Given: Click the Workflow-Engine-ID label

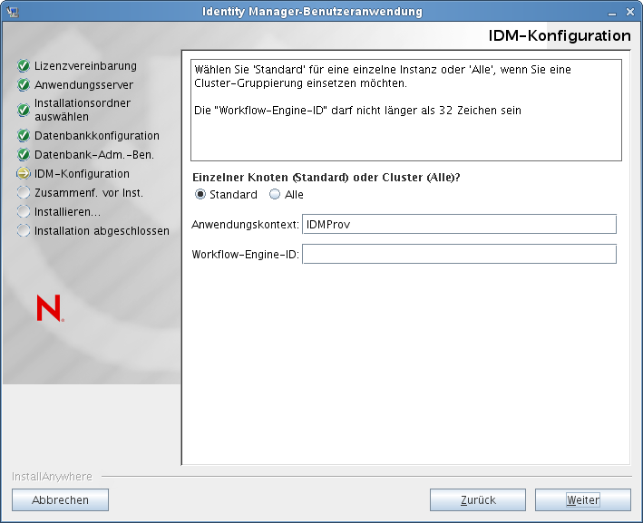Looking at the screenshot, I should click(245, 255).
